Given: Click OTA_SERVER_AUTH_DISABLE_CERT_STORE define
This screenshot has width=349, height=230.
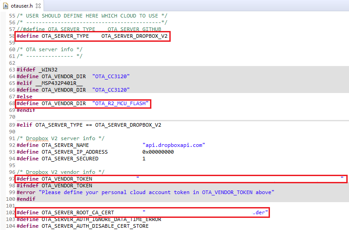Looking at the screenshot, I should (x=83, y=226).
